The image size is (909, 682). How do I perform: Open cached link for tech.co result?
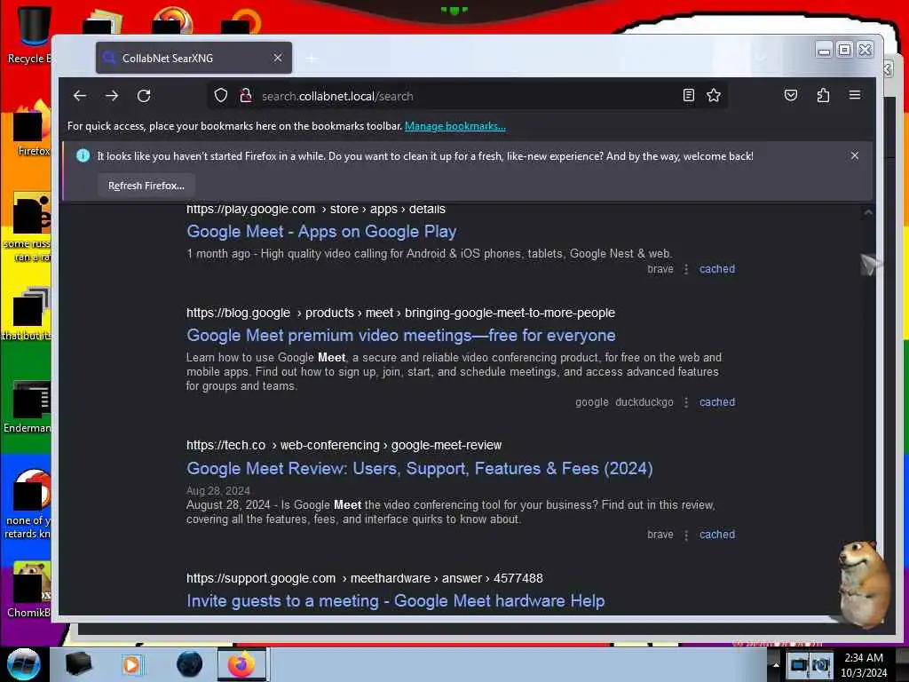click(x=717, y=534)
